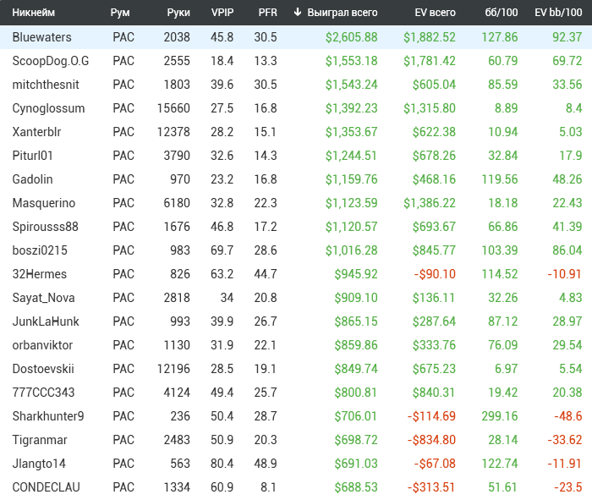Click boszi0215 nickname
This screenshot has height=500, width=592.
[40, 250]
